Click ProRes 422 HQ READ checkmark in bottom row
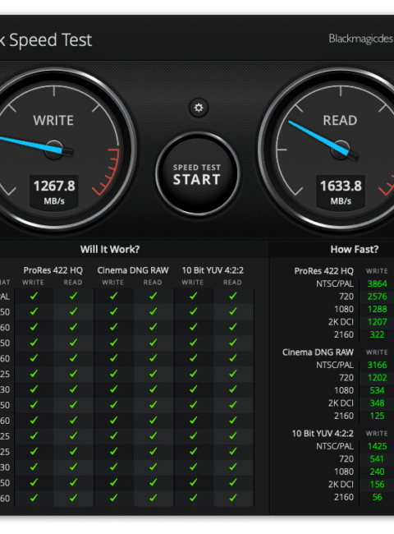Screen dimensions: 394x534 click(73, 498)
